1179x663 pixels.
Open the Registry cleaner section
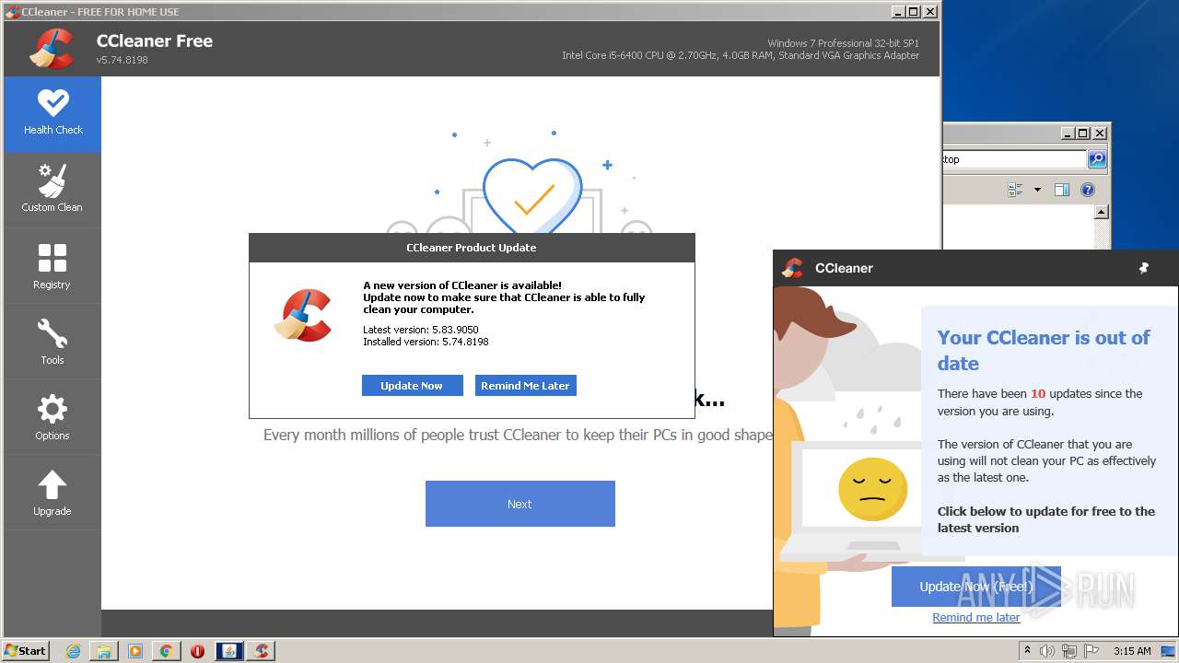click(x=53, y=266)
